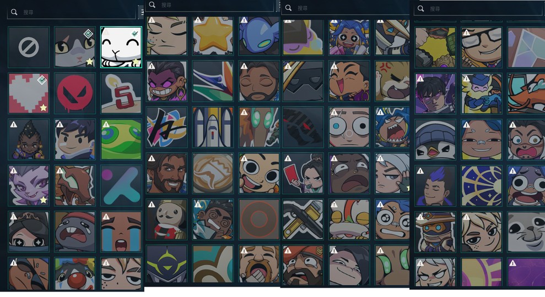Select the penguin with blue beanie spray
Viewport: 545px width, 297px height.
pyautogui.click(x=435, y=140)
